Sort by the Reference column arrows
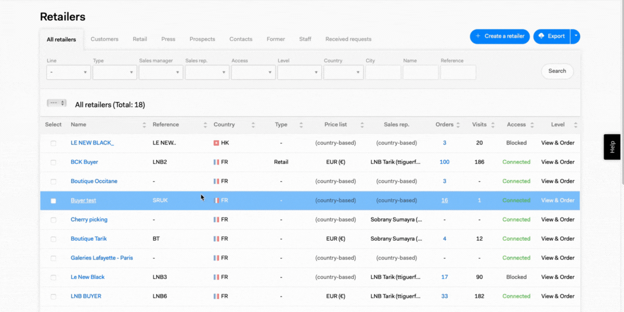Viewport: 624px width, 312px height. [x=205, y=125]
